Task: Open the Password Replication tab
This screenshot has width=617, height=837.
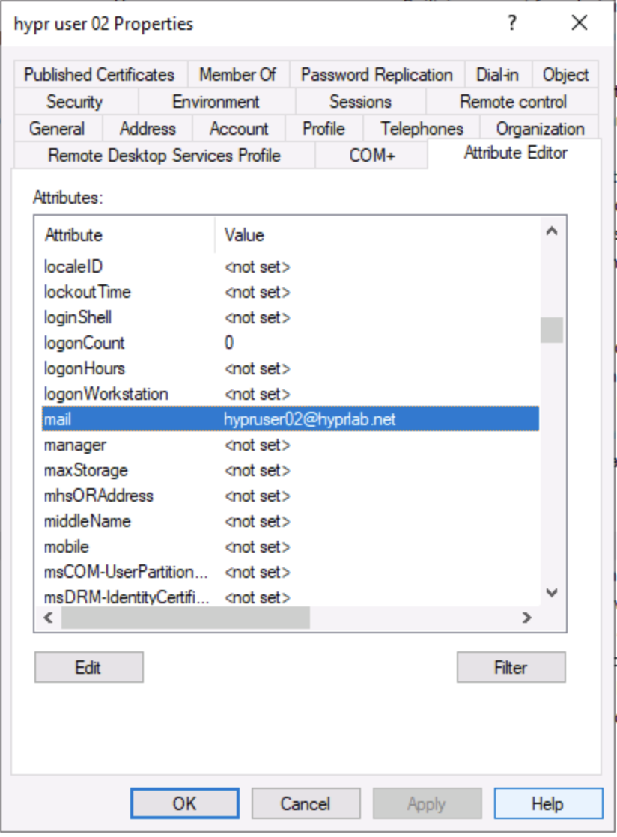Action: [x=377, y=74]
